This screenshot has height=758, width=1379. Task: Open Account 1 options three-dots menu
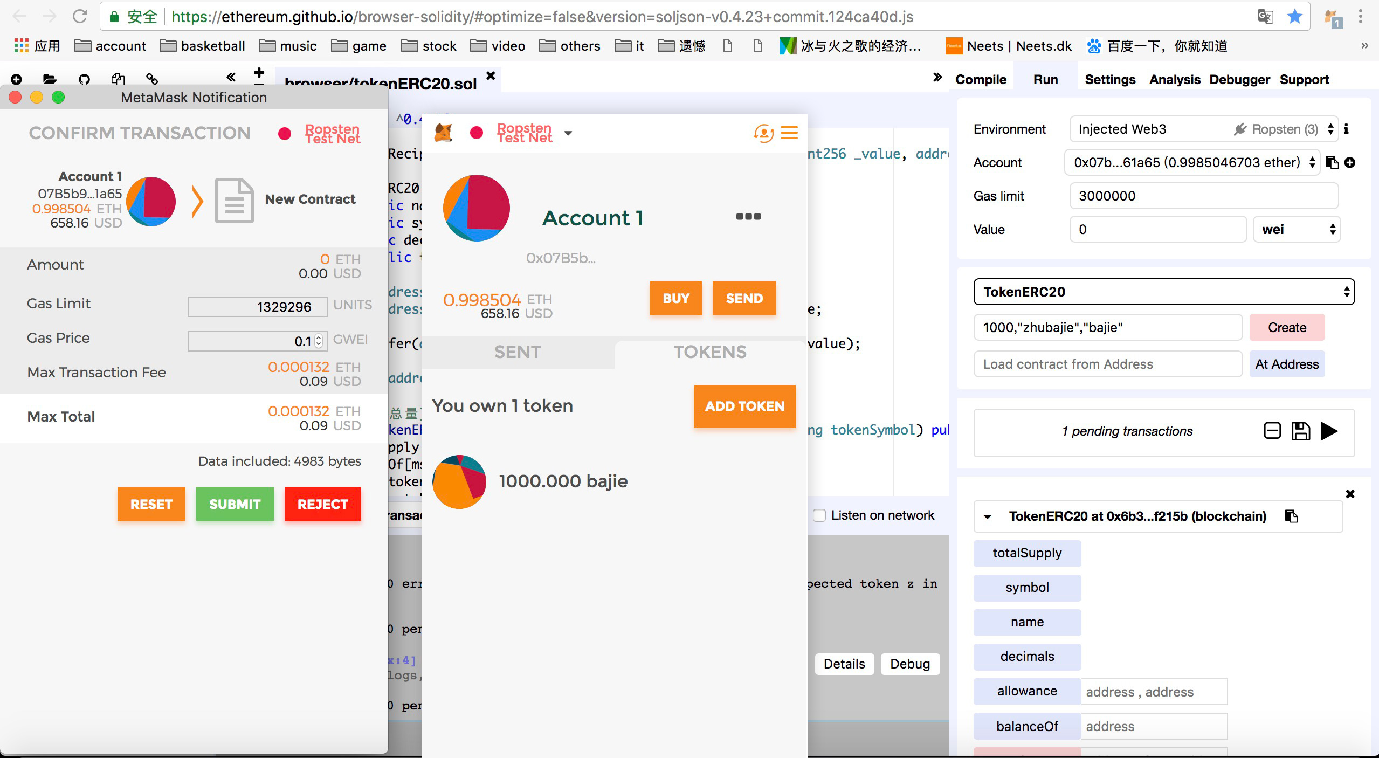748,216
